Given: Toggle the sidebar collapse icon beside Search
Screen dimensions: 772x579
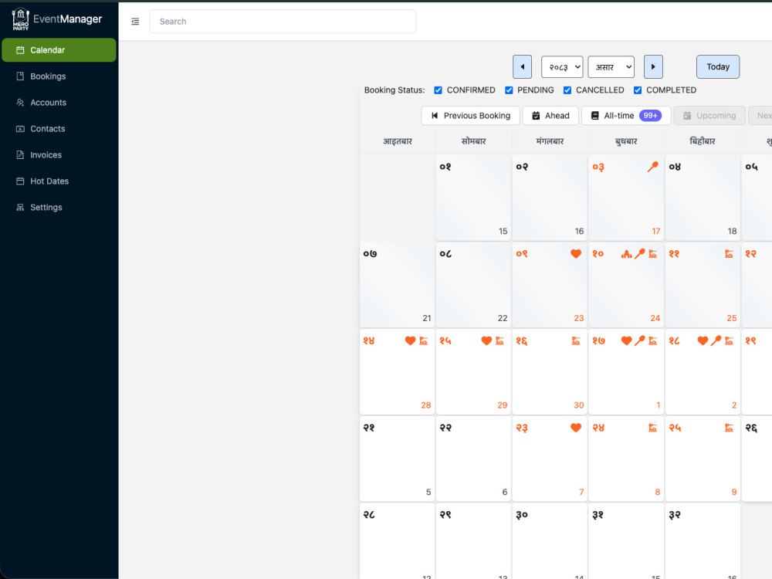Looking at the screenshot, I should pyautogui.click(x=135, y=22).
